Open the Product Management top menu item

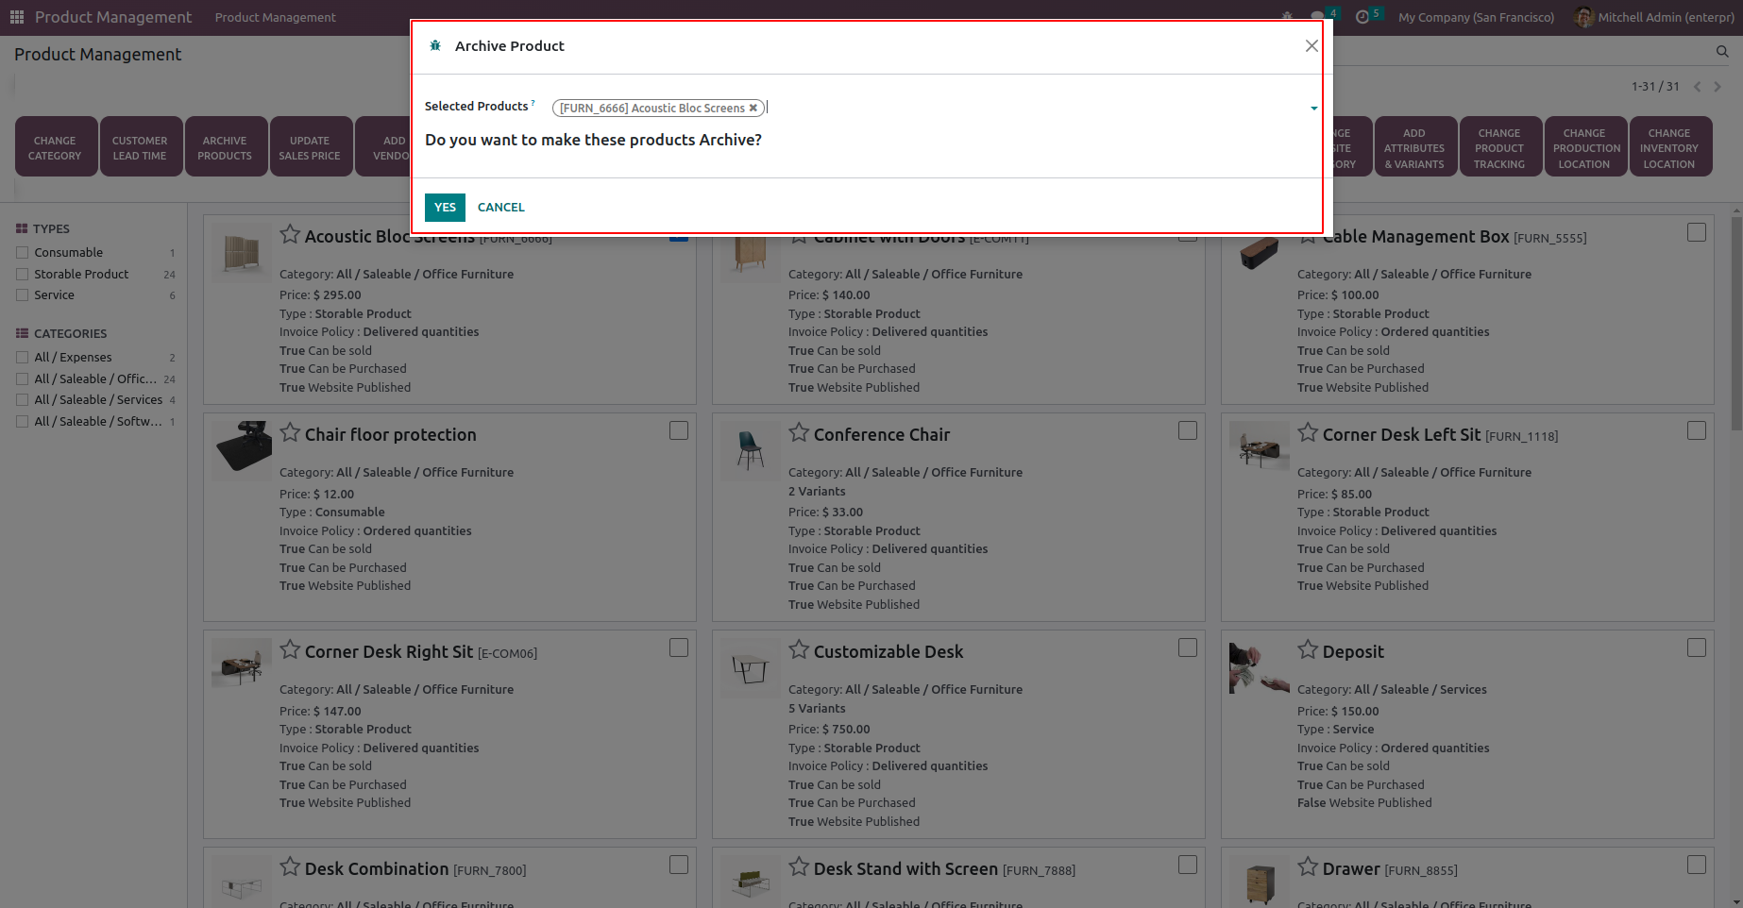click(275, 17)
